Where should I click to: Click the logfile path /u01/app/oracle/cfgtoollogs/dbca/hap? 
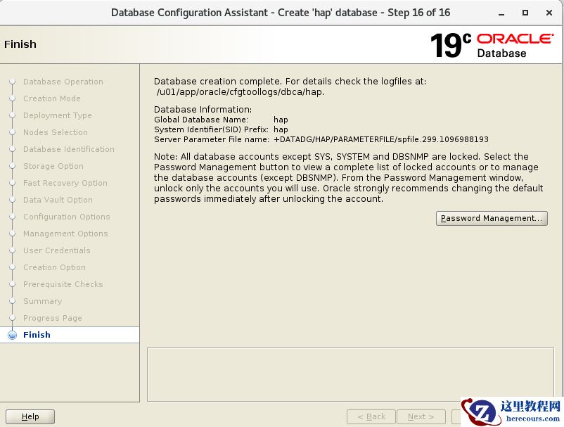[241, 92]
